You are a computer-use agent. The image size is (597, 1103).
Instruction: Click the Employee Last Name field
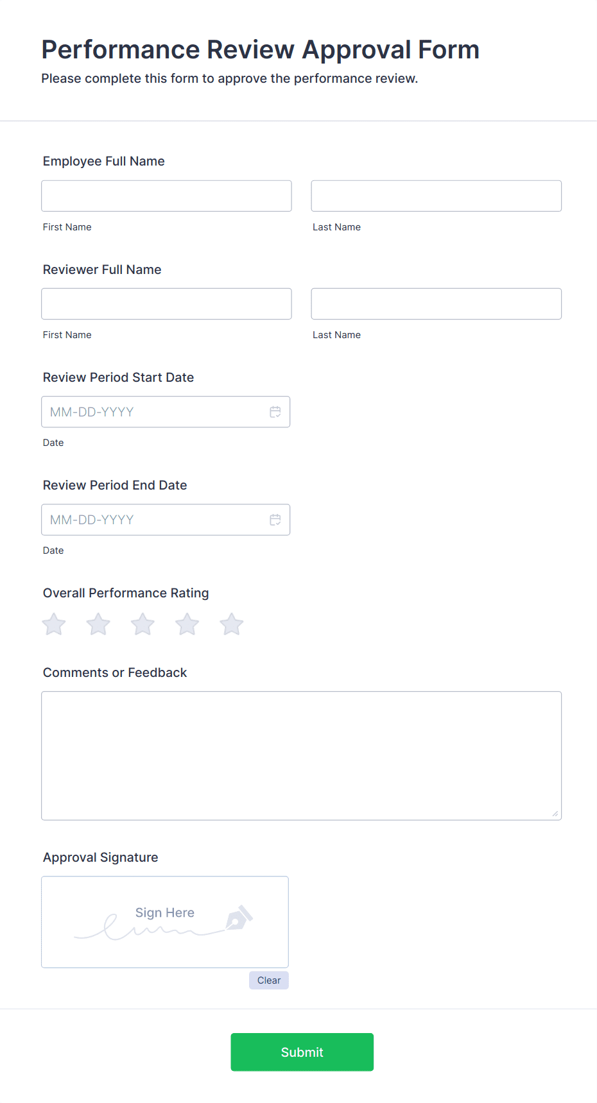pyautogui.click(x=436, y=196)
